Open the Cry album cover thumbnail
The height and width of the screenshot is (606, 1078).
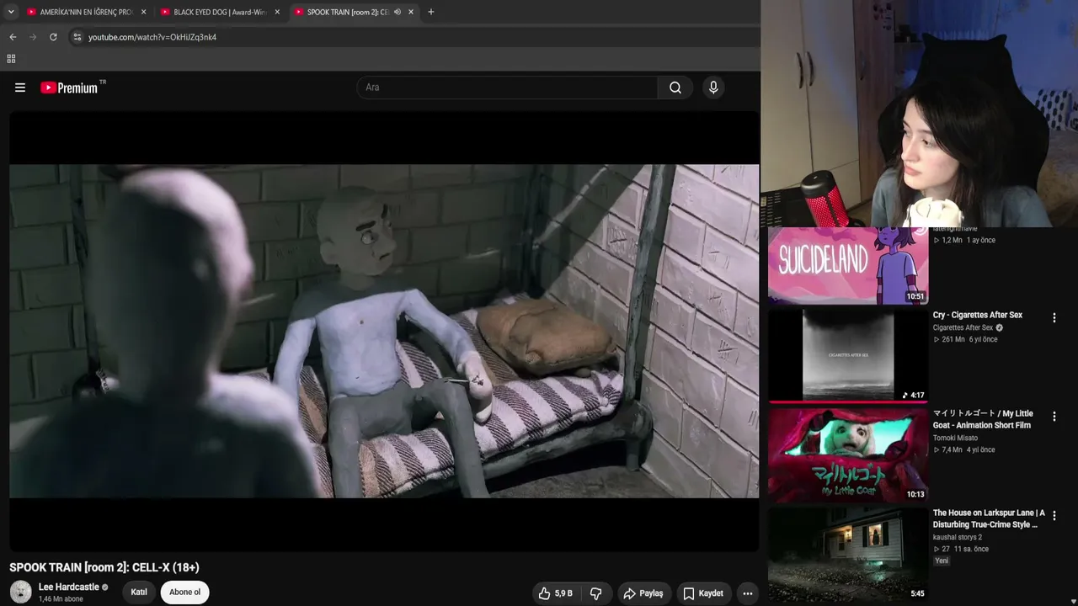[x=847, y=355]
